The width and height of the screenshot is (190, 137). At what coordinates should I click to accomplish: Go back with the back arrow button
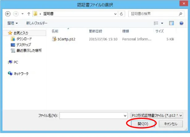8,14
